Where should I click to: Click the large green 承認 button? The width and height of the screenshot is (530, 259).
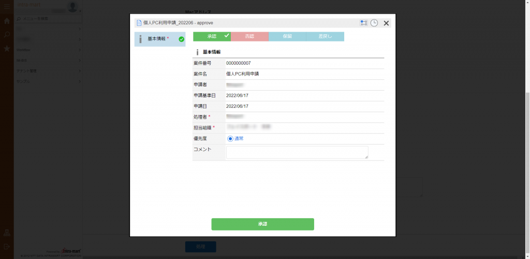point(262,224)
